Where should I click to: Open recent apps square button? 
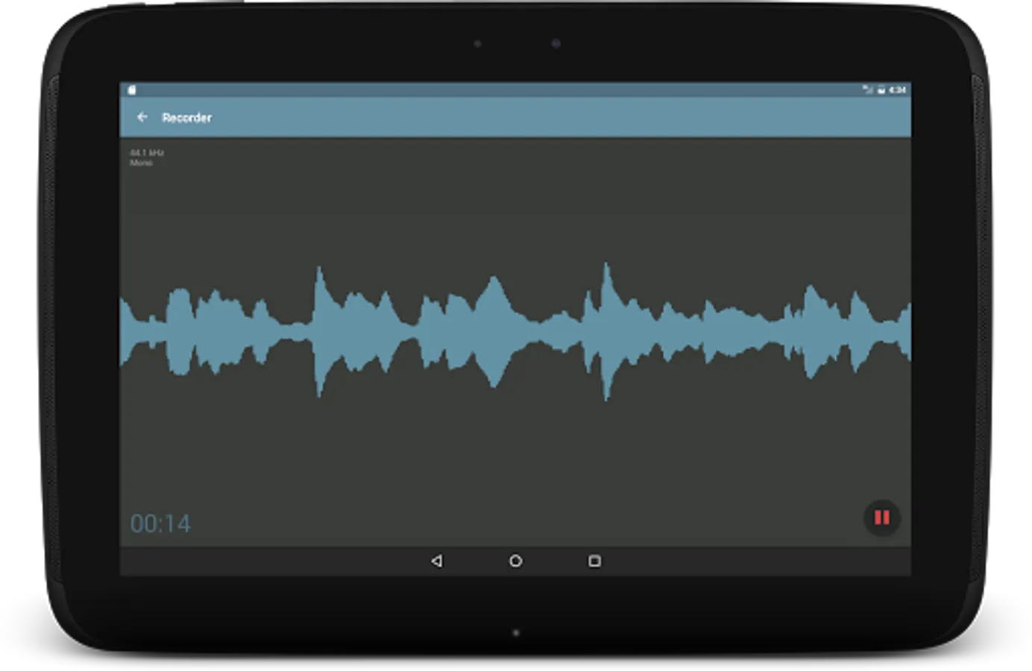coord(594,561)
